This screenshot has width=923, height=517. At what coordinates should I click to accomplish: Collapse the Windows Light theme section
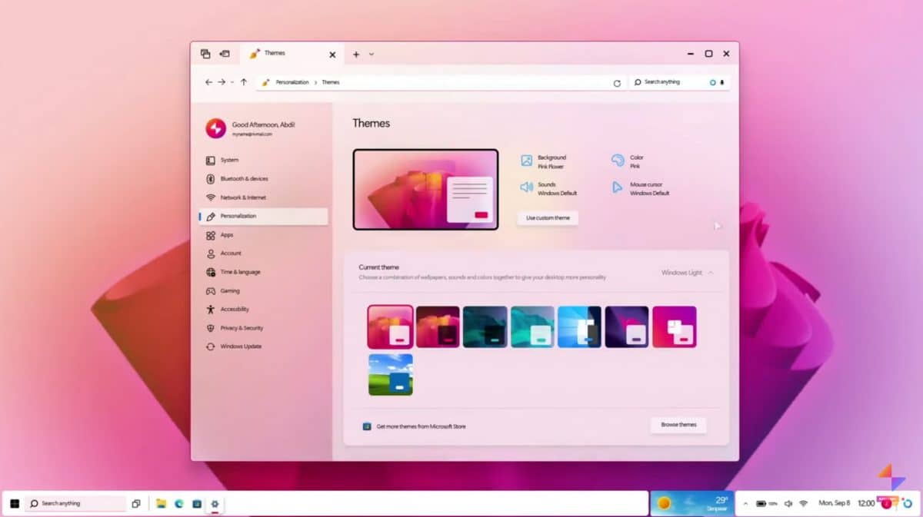pos(710,273)
